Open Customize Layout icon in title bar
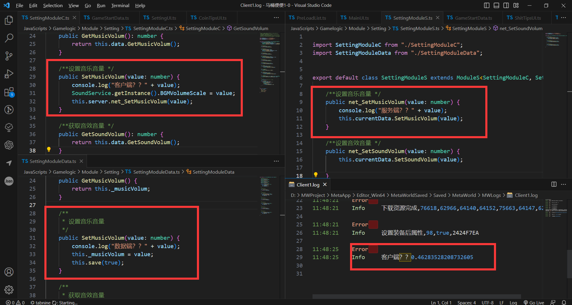Viewport: 572px width, 305px height. point(516,5)
